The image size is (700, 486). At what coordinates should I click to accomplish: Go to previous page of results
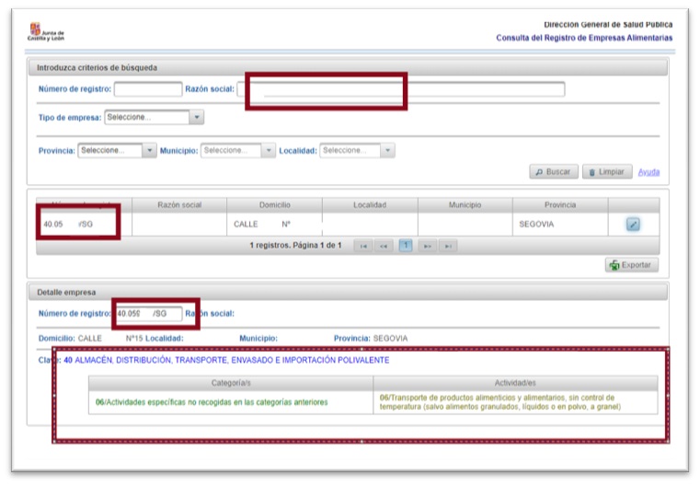pyautogui.click(x=384, y=247)
